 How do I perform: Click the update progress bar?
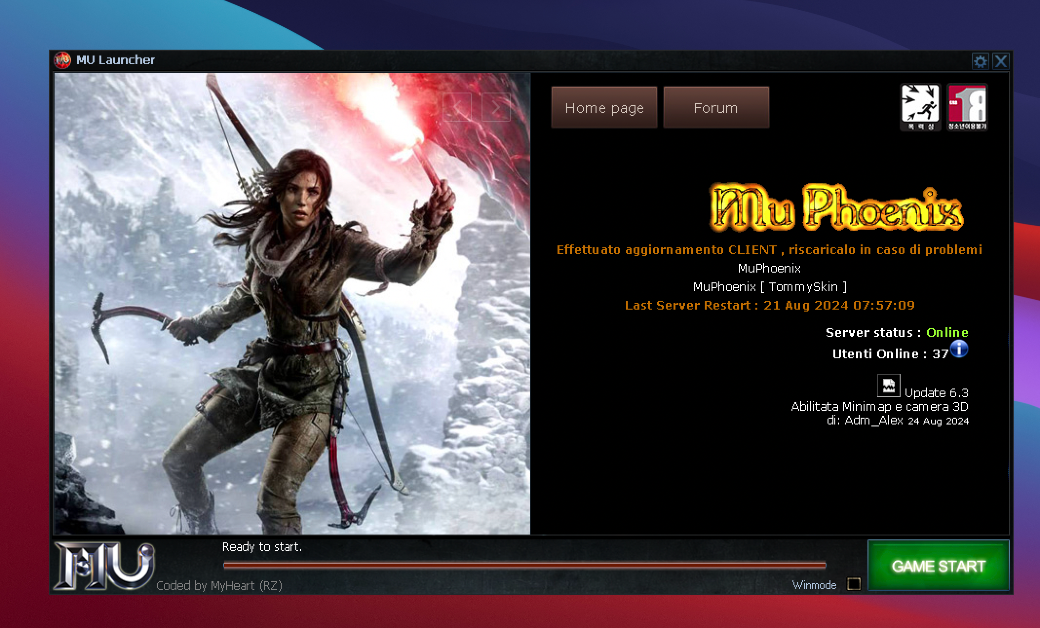pyautogui.click(x=524, y=565)
